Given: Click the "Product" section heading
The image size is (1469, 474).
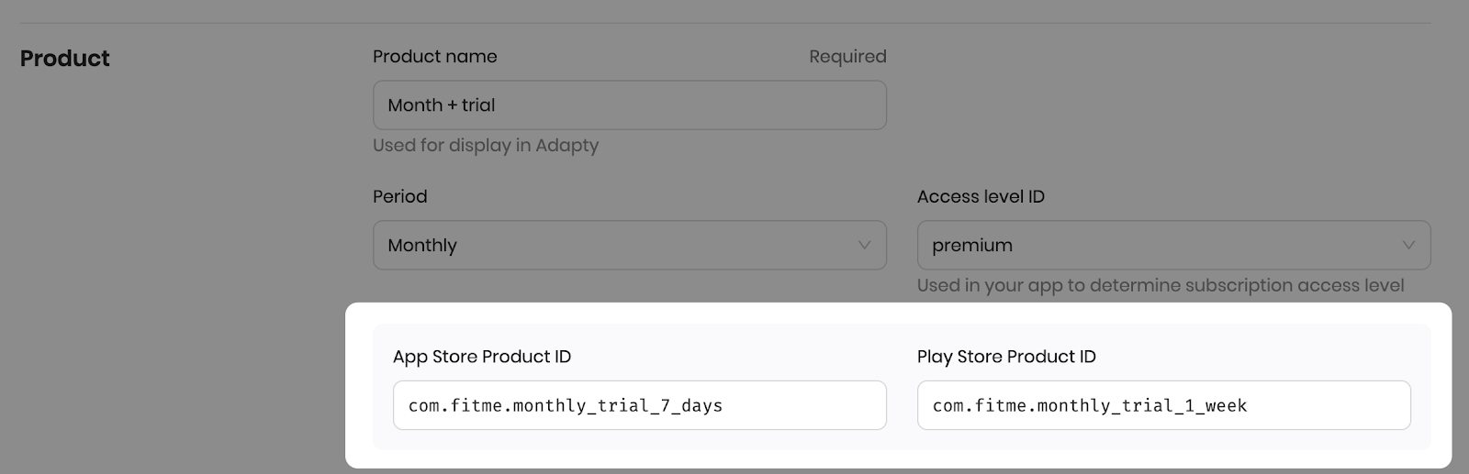Looking at the screenshot, I should (64, 59).
